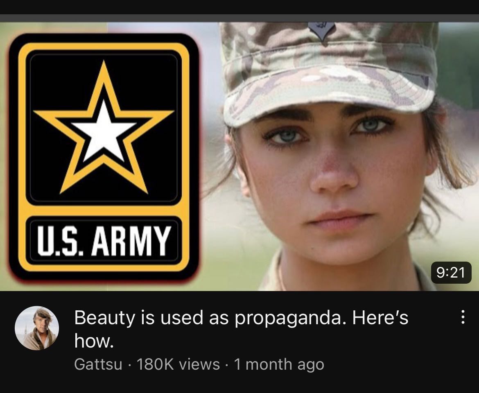The width and height of the screenshot is (479, 393).
Task: Click the 9:21 duration badge
Action: [451, 272]
